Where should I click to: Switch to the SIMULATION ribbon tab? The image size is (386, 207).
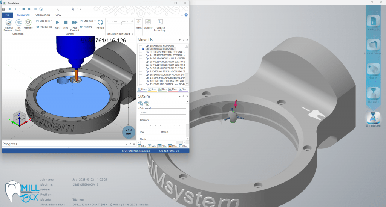tap(23, 15)
